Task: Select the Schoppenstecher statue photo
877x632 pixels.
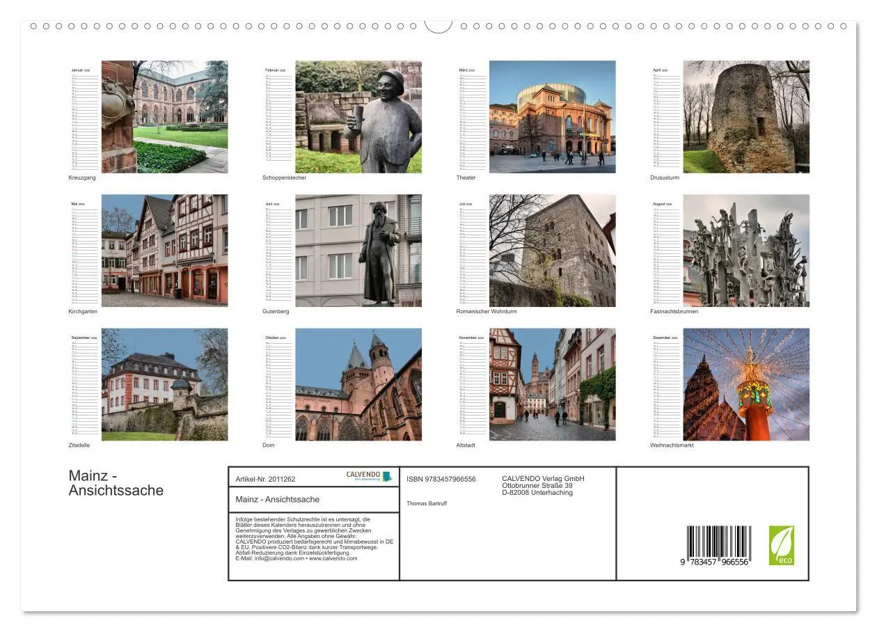Action: point(359,116)
